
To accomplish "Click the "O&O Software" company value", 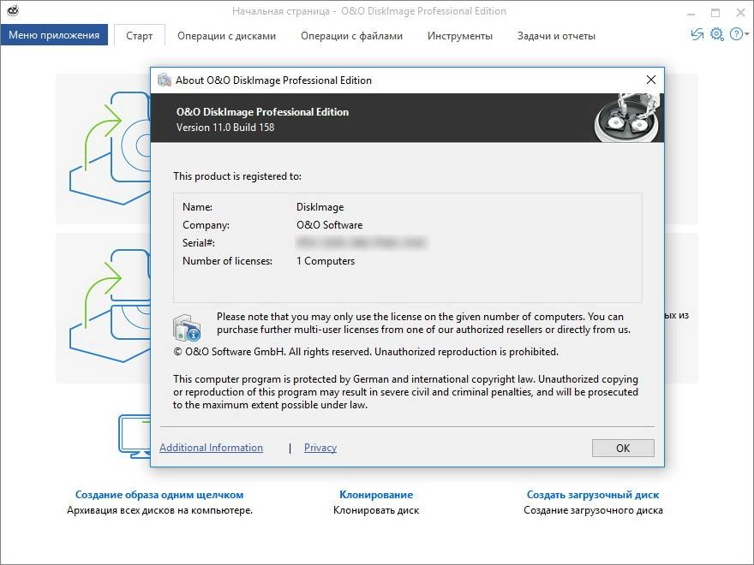I will pos(329,225).
